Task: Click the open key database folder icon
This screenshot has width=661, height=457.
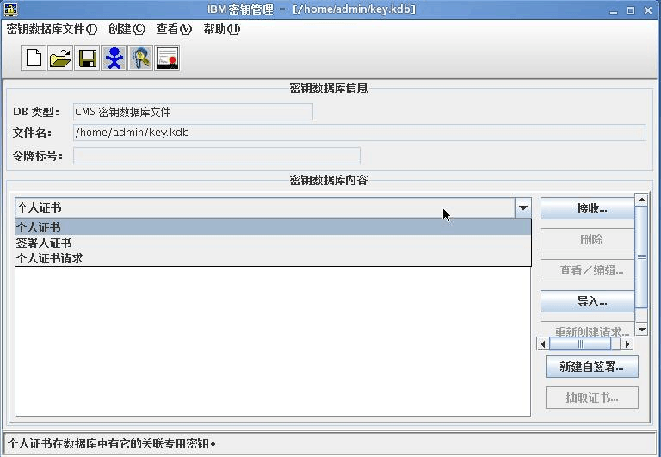Action: click(x=60, y=58)
